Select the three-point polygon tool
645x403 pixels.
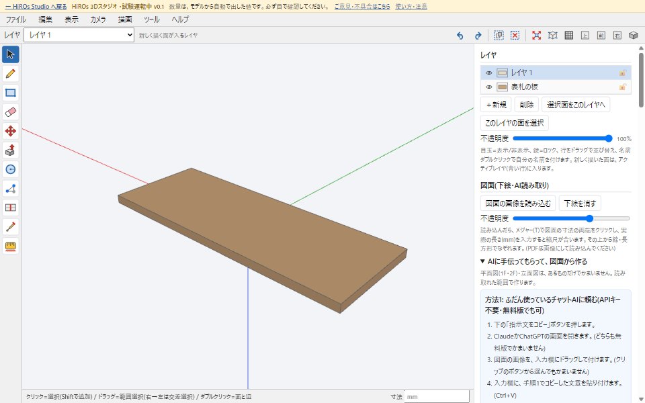tap(11, 189)
